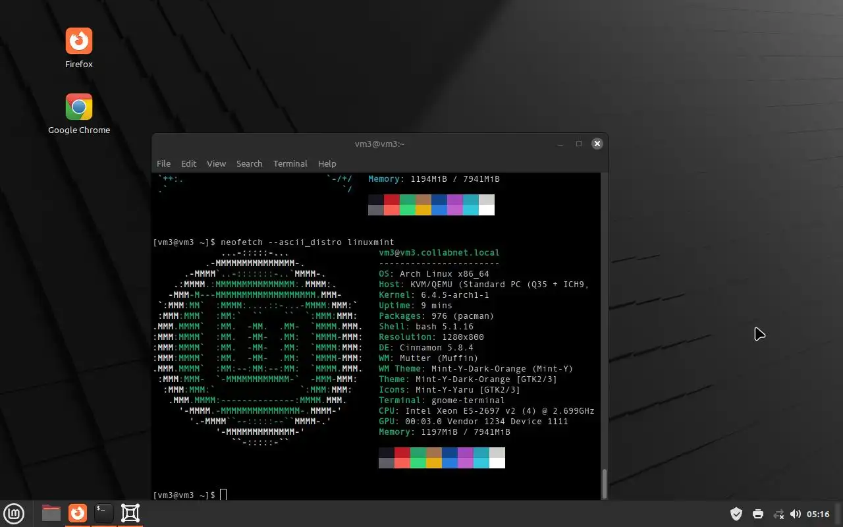This screenshot has height=527, width=843.
Task: Maximize the terminal window
Action: 579,144
